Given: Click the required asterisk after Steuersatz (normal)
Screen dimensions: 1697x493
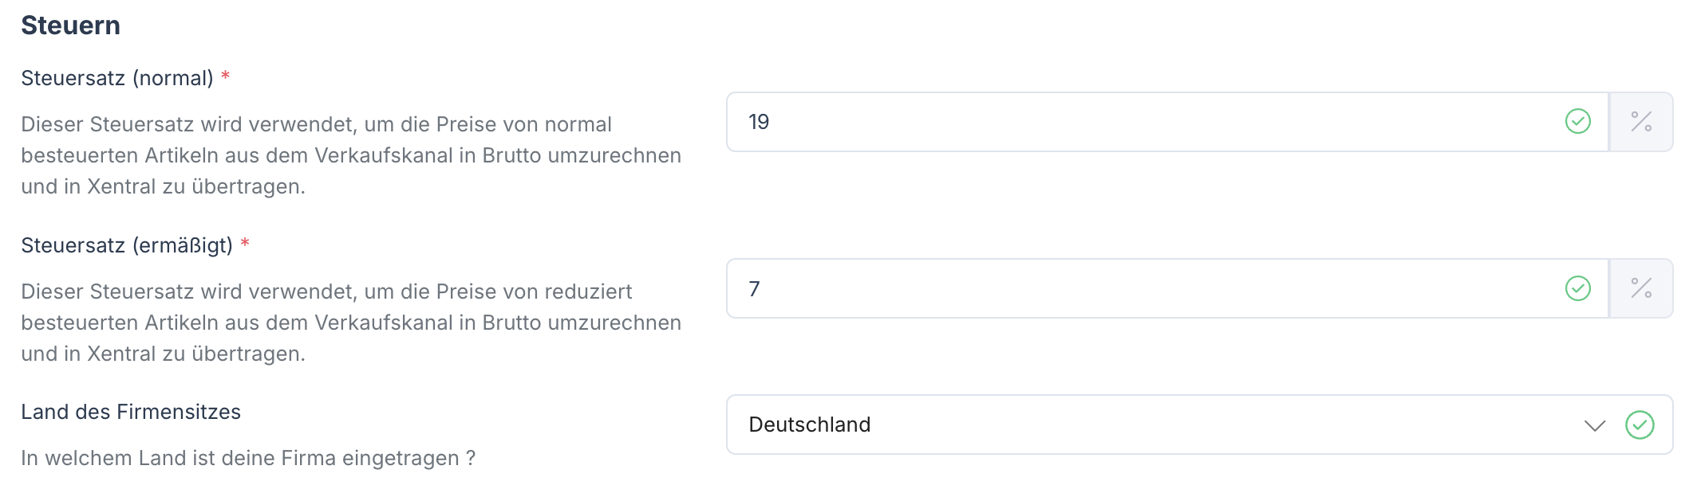Looking at the screenshot, I should (226, 76).
